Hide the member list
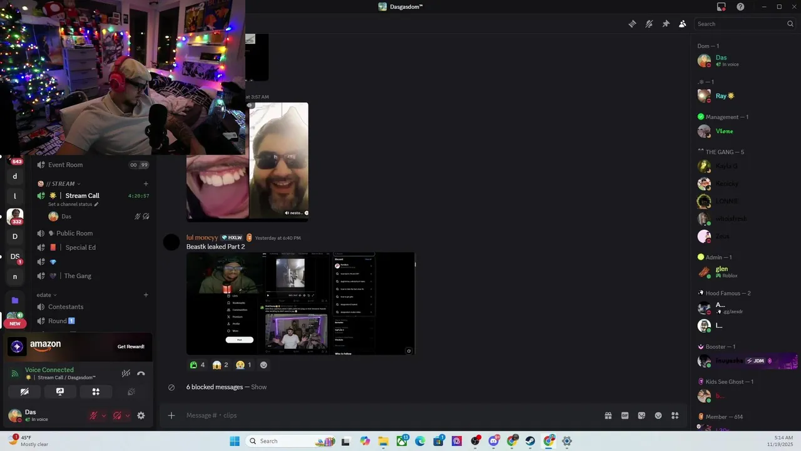The height and width of the screenshot is (451, 801). (x=683, y=24)
